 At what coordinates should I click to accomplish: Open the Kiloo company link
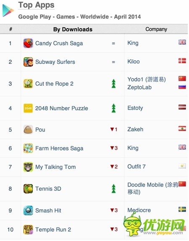(x=134, y=62)
